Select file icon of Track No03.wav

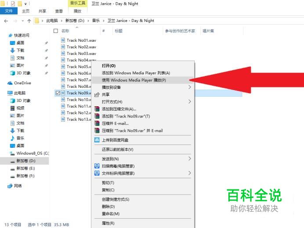(x=63, y=53)
